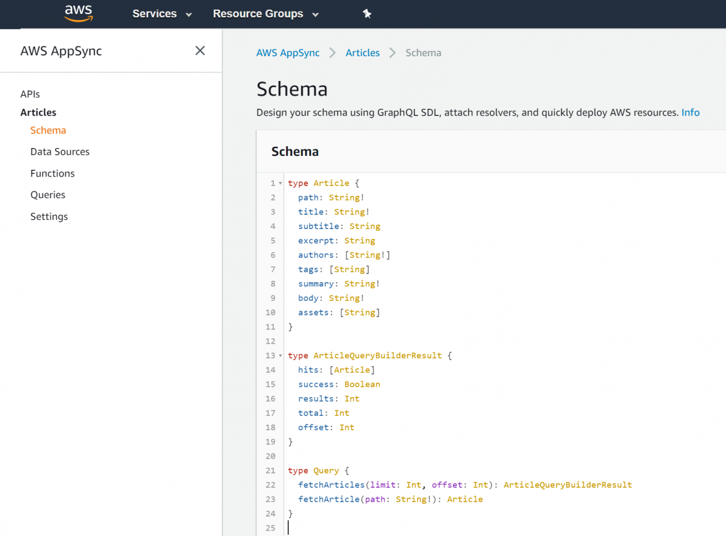The height and width of the screenshot is (536, 726).
Task: Select Schema in the left sidebar
Action: (x=48, y=130)
